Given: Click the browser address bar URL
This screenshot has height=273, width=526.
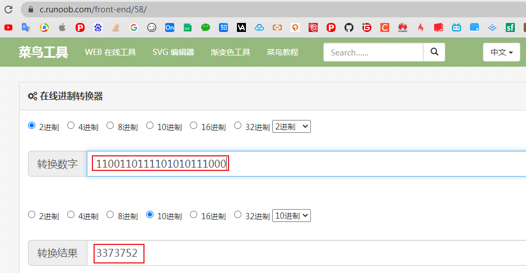Looking at the screenshot, I should [x=93, y=10].
